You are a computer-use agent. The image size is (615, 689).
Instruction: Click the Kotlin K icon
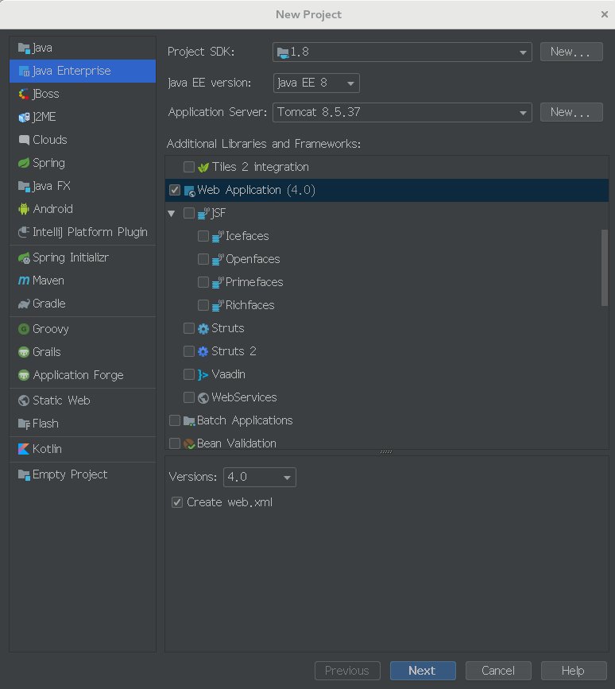(x=24, y=449)
